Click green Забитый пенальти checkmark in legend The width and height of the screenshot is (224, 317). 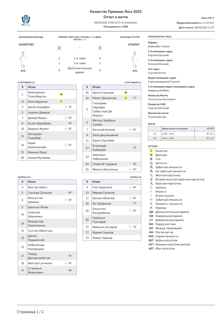click(x=151, y=200)
